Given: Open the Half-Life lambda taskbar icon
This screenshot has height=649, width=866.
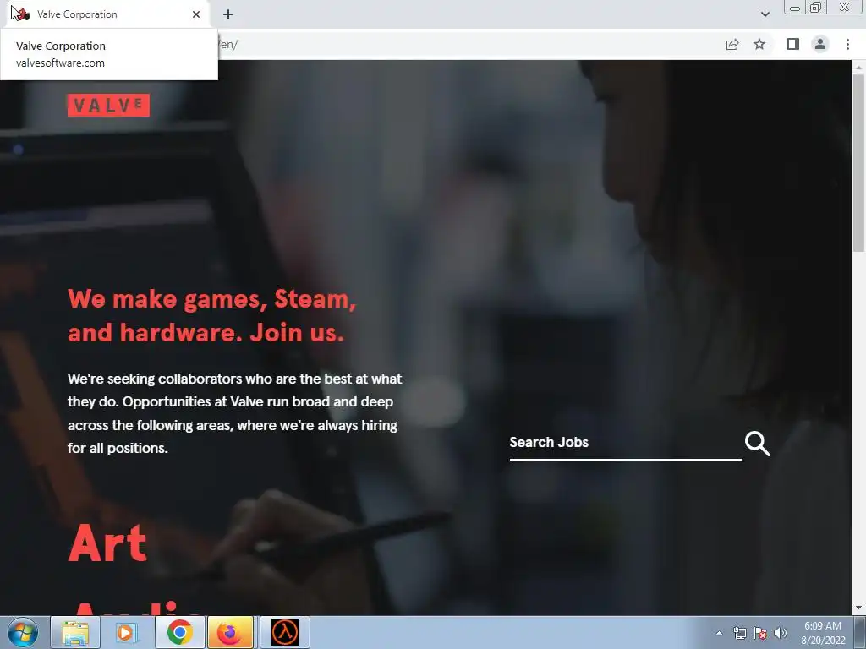Looking at the screenshot, I should pyautogui.click(x=285, y=632).
